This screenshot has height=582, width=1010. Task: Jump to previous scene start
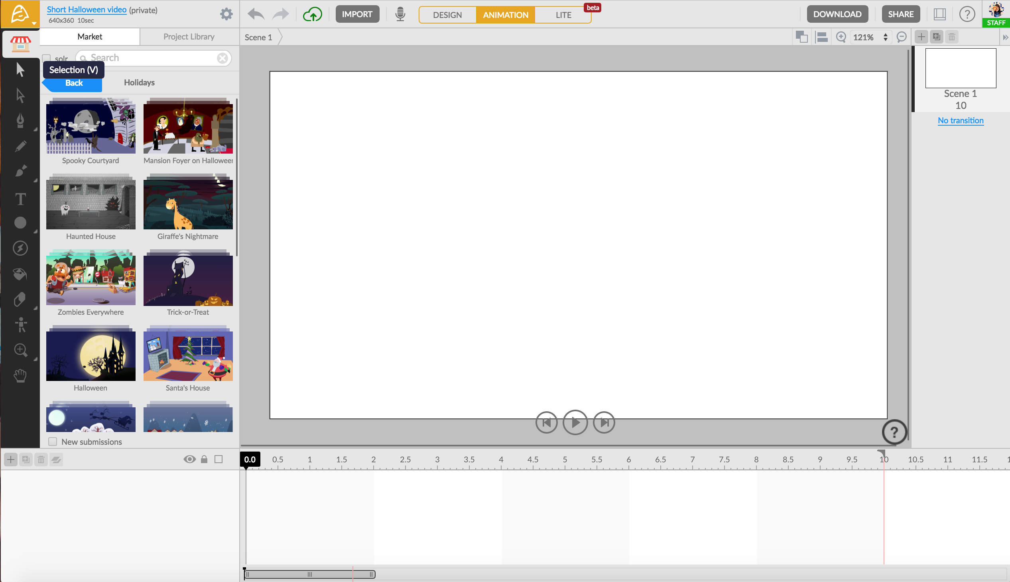tap(546, 422)
